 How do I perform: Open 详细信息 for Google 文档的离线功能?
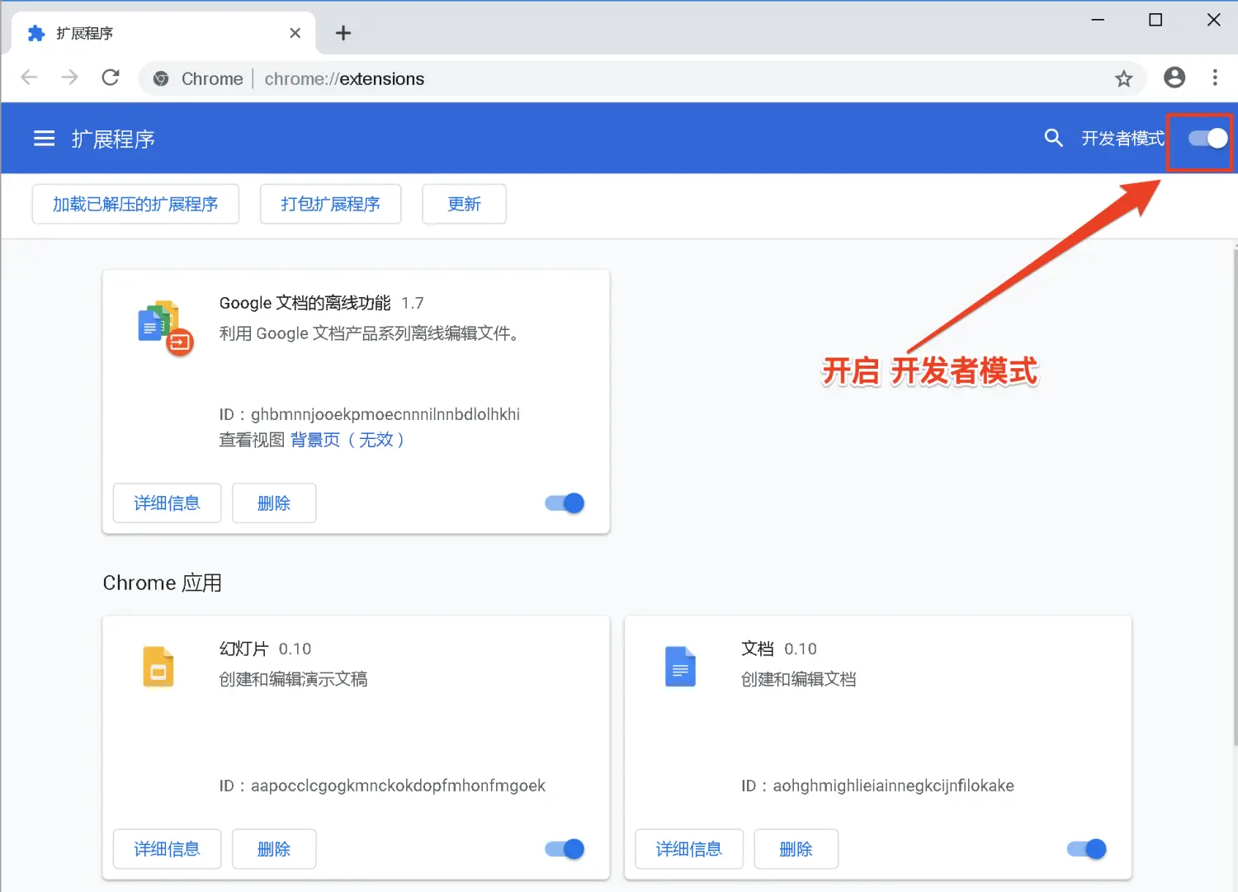pyautogui.click(x=167, y=503)
